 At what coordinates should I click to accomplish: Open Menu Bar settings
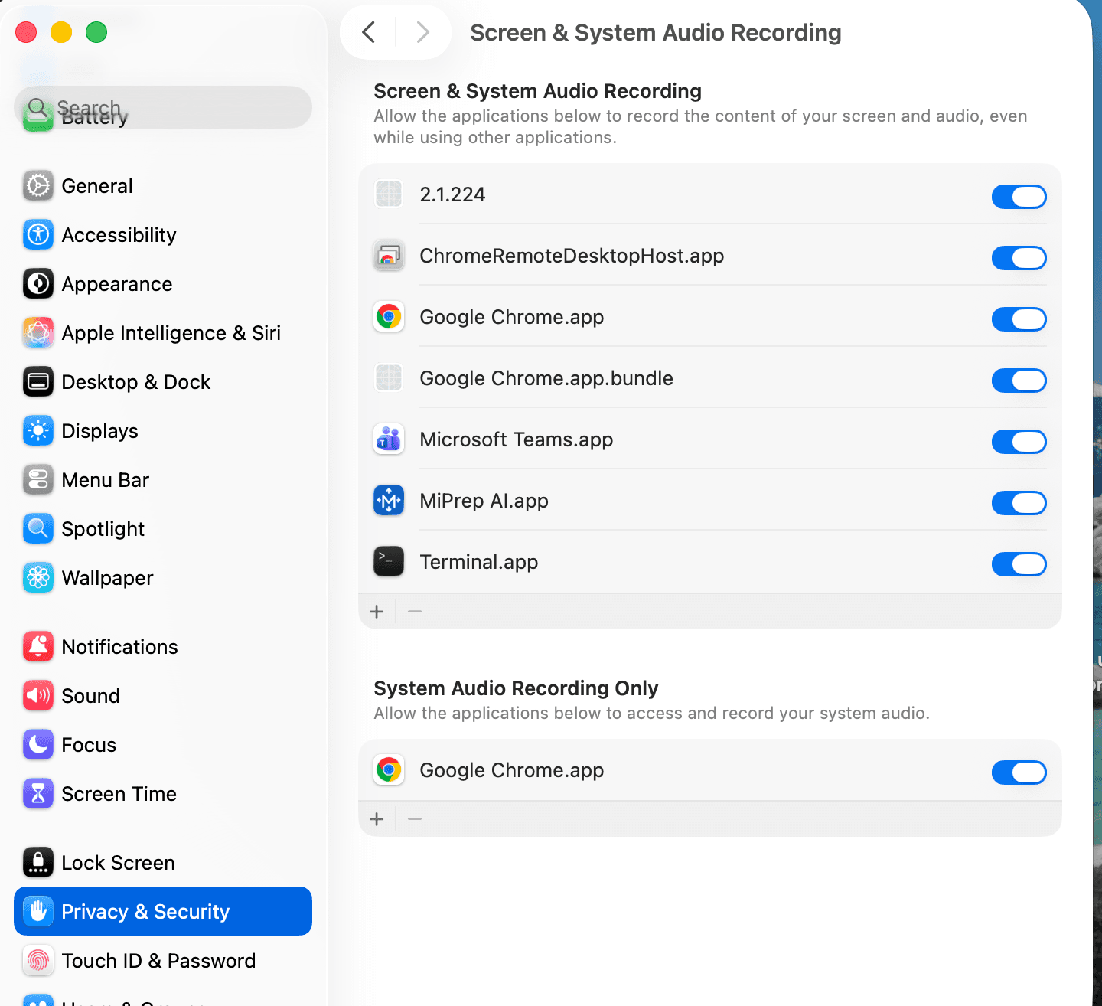coord(163,480)
